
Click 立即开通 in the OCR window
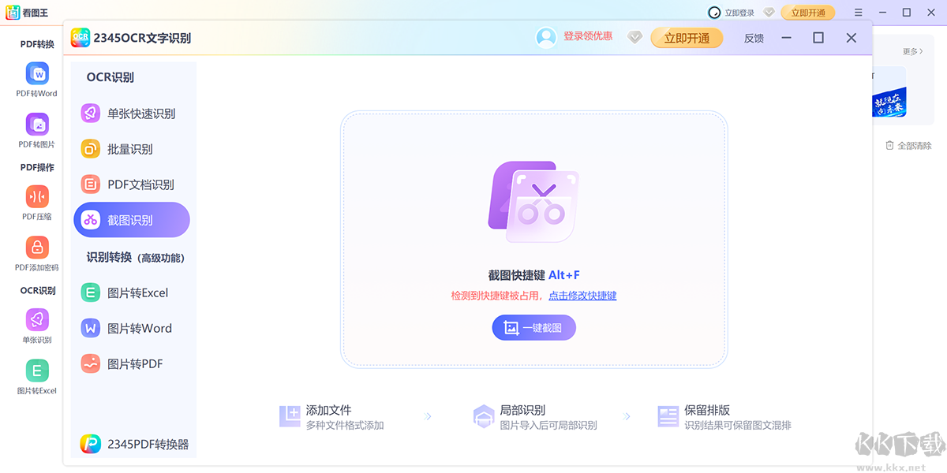pyautogui.click(x=687, y=37)
